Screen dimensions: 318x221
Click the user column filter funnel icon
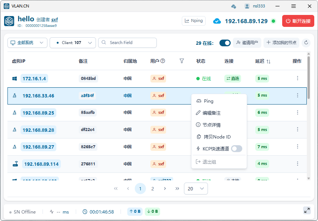(x=182, y=61)
